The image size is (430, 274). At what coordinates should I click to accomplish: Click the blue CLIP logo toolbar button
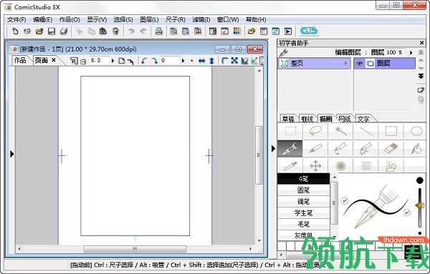(309, 31)
